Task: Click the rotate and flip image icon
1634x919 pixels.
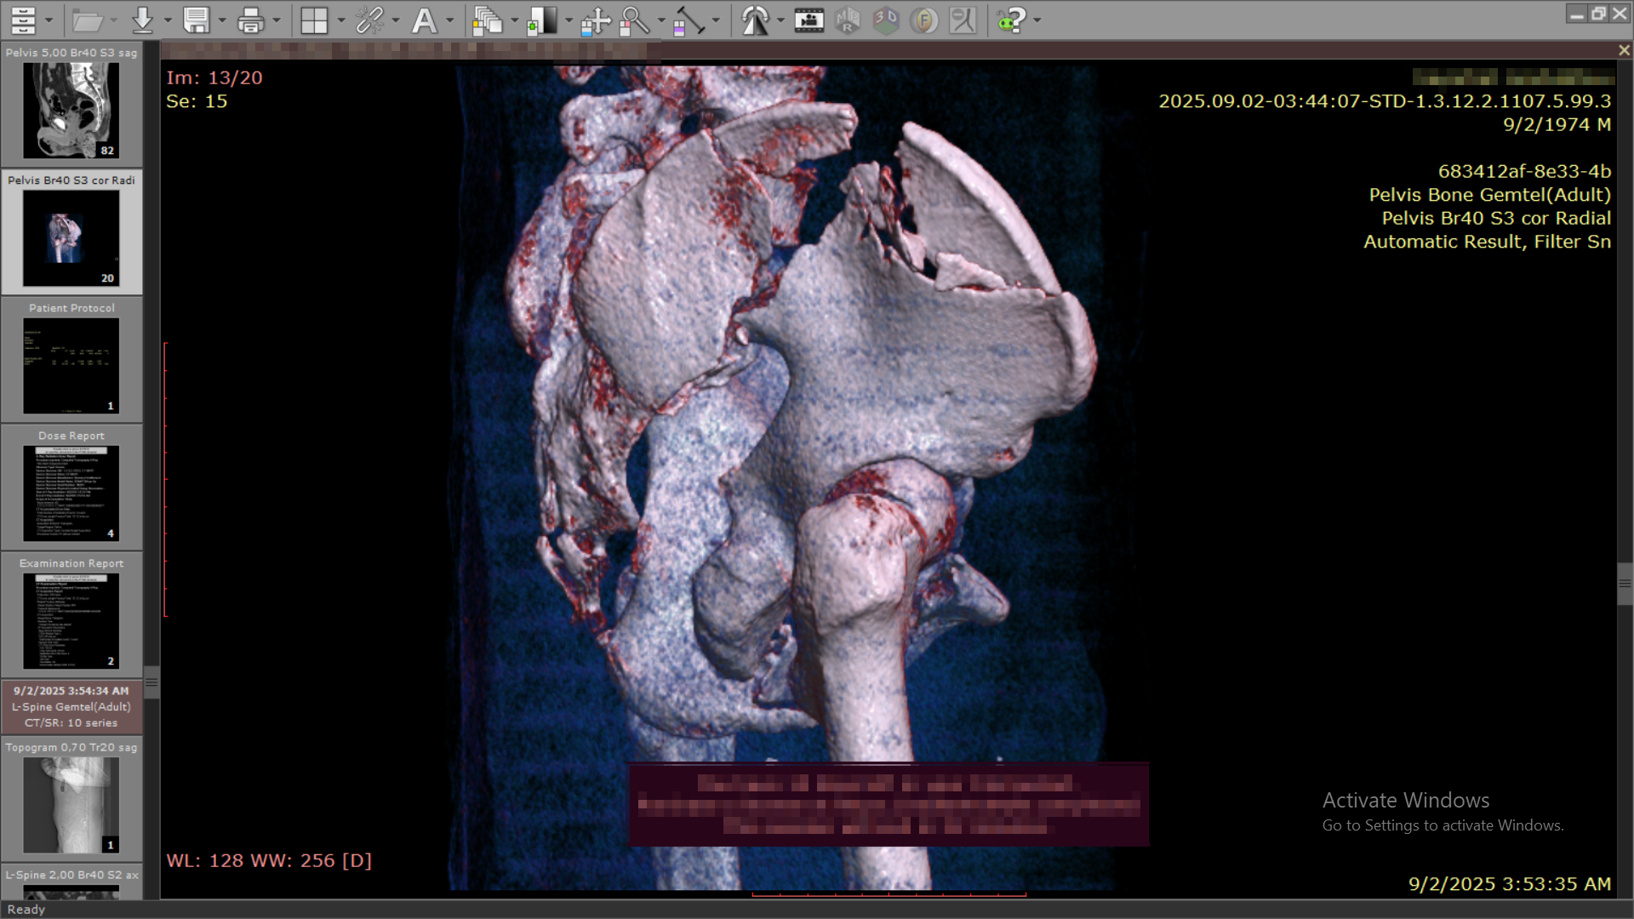Action: [755, 20]
